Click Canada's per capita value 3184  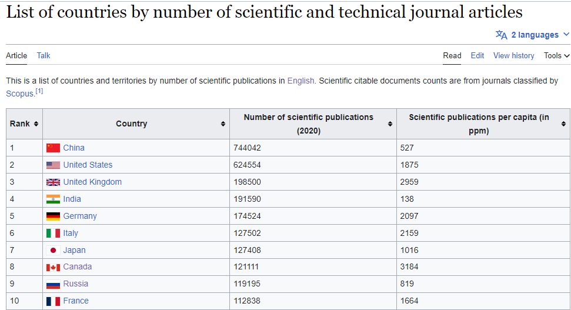pyautogui.click(x=409, y=267)
